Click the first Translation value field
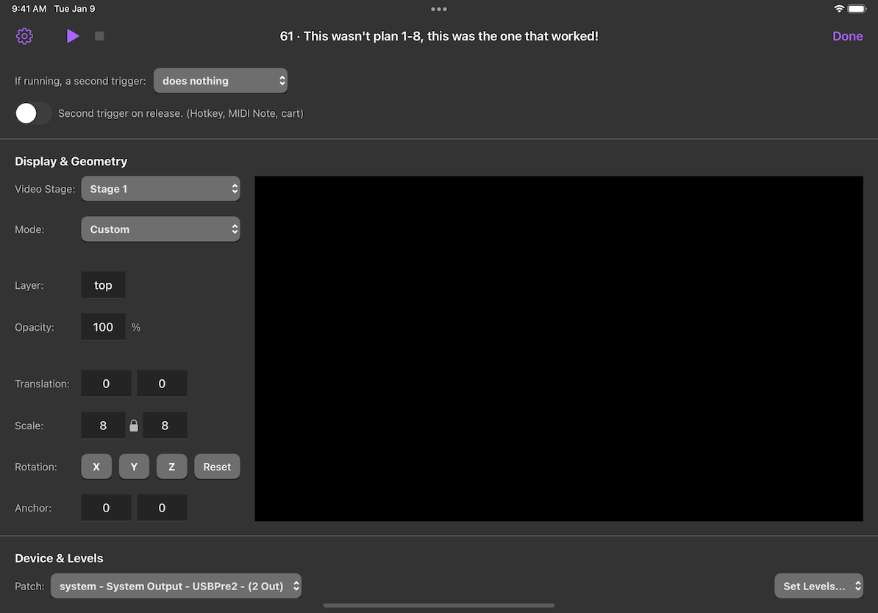This screenshot has height=613, width=878. (106, 383)
